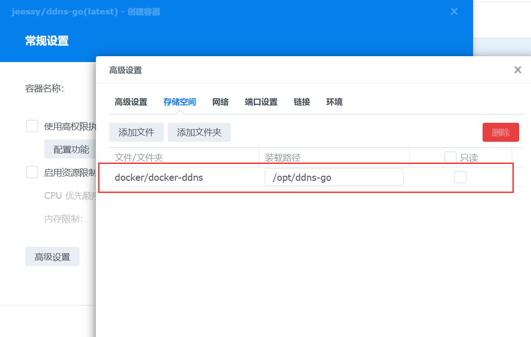Image resolution: width=531 pixels, height=337 pixels.
Task: Open the 环境 tab
Action: (334, 102)
